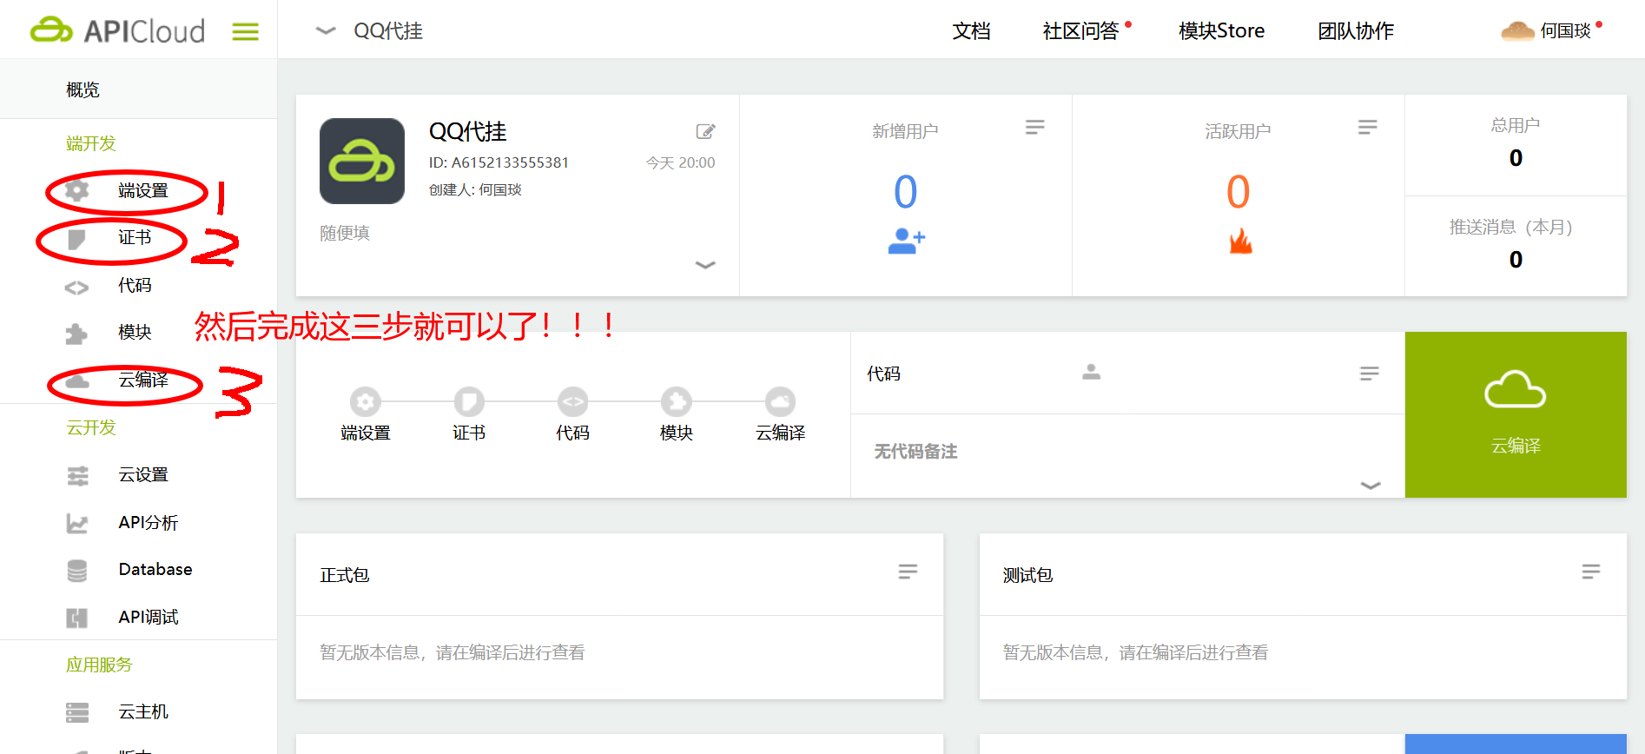Click the 端开发 section header
The image size is (1645, 754).
tap(90, 143)
